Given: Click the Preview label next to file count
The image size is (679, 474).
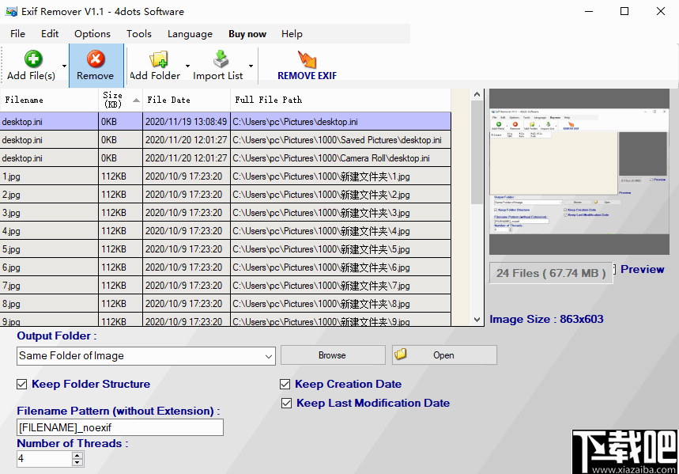Looking at the screenshot, I should coord(642,269).
